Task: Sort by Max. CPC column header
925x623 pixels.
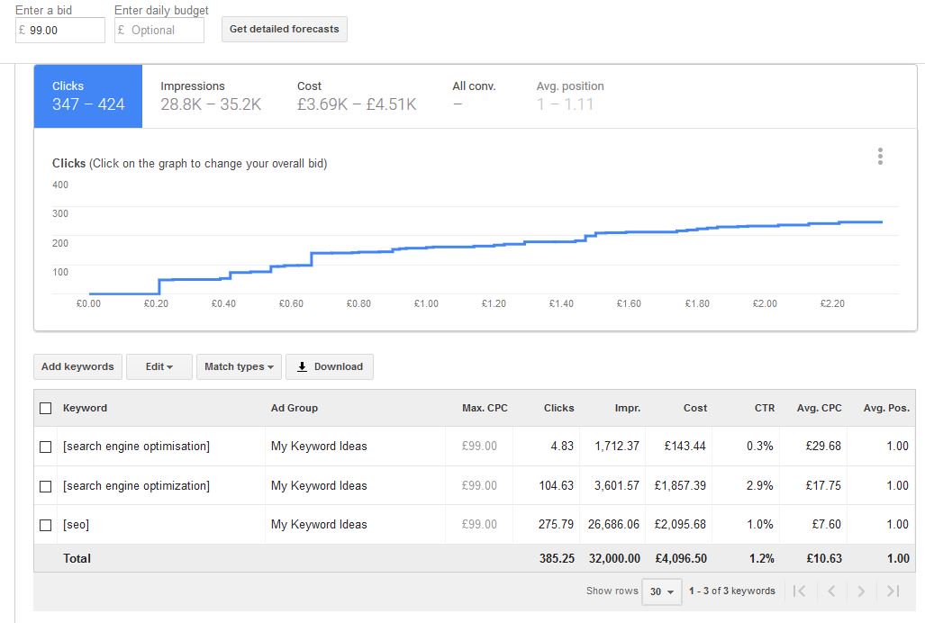Action: (x=485, y=408)
